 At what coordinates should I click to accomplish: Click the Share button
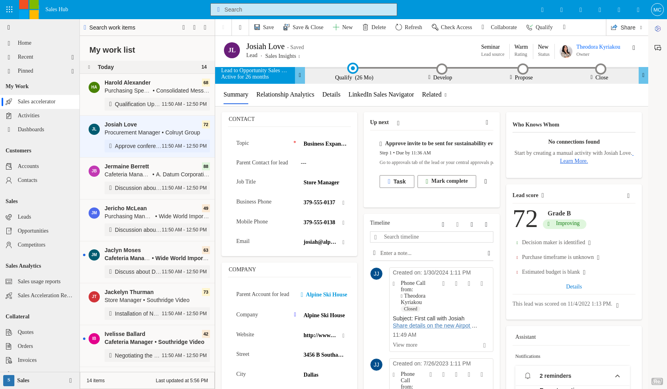point(623,28)
